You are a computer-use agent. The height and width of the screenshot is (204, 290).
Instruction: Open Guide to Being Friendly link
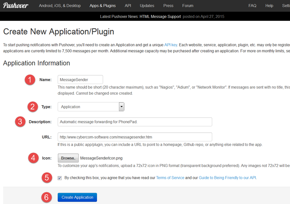(x=228, y=178)
